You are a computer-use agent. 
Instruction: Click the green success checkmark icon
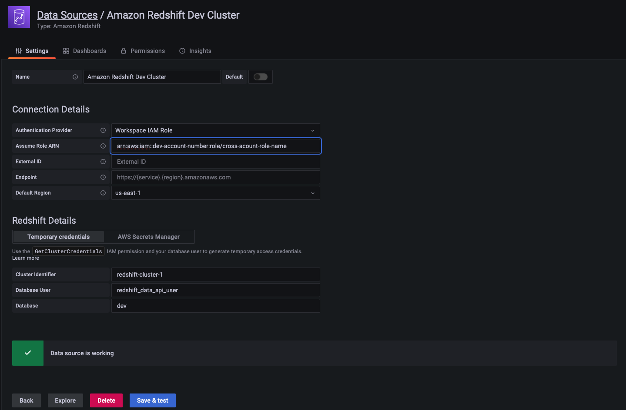tap(28, 353)
